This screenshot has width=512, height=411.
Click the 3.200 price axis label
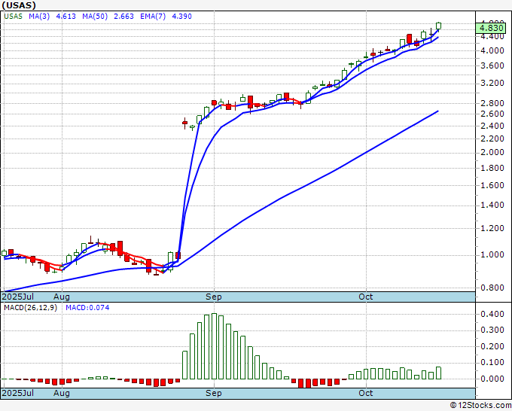click(x=492, y=83)
